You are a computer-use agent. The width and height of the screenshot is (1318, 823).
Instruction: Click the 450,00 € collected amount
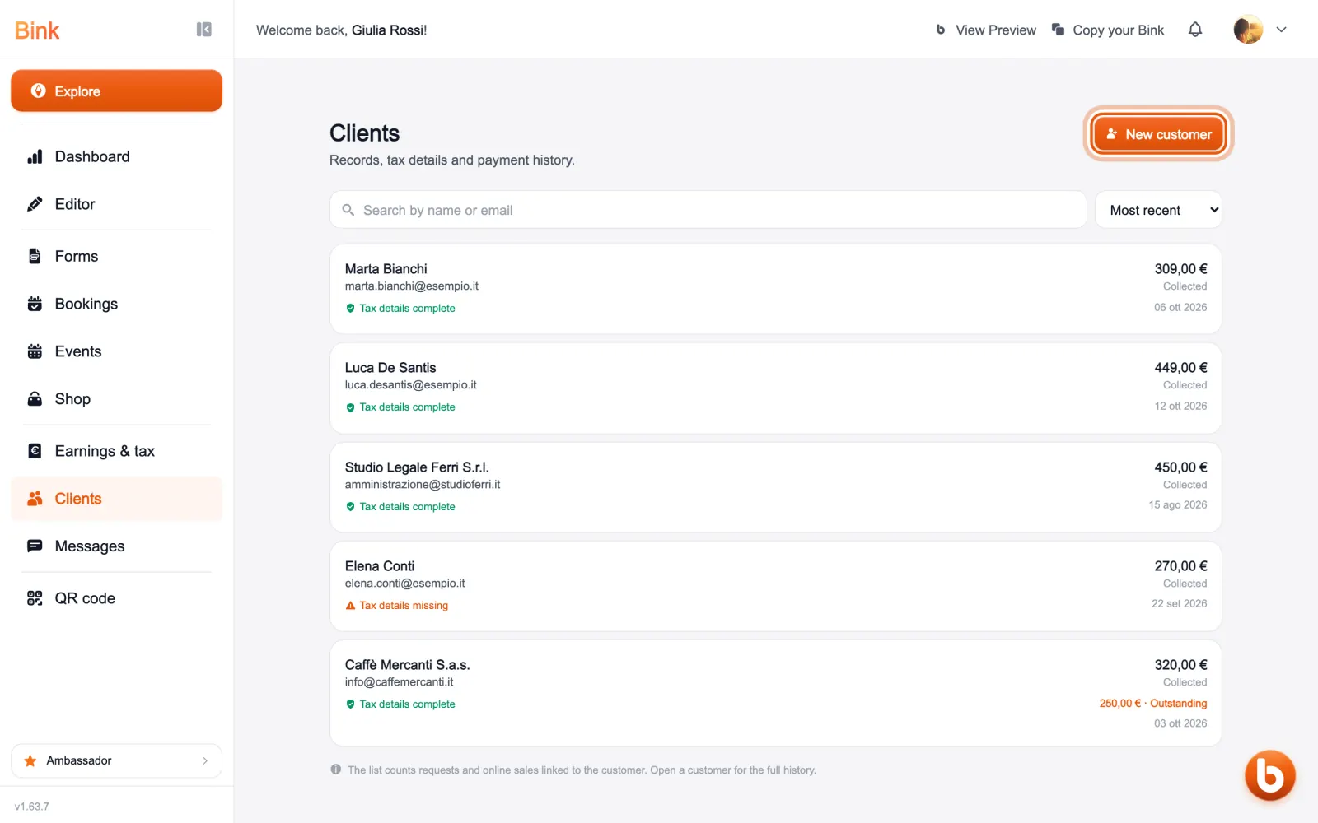[x=1180, y=467]
